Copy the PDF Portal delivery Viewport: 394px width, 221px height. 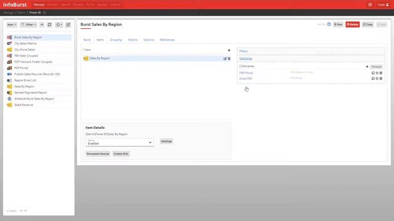pyautogui.click(x=373, y=73)
